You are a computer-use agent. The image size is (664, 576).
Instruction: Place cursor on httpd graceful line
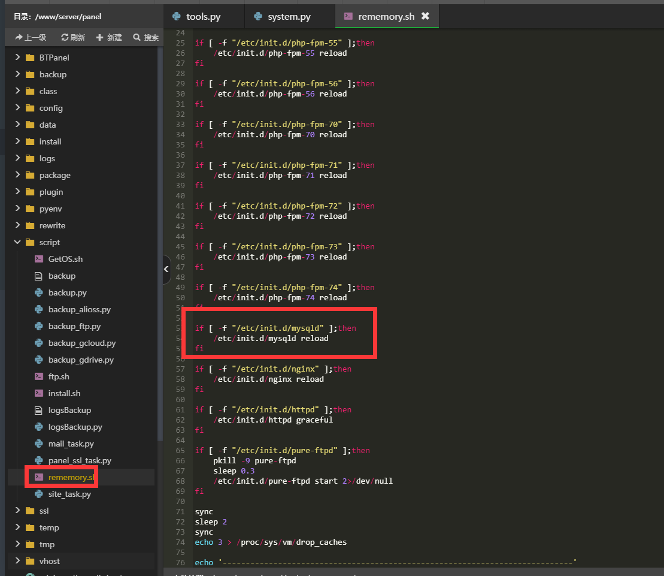[273, 420]
